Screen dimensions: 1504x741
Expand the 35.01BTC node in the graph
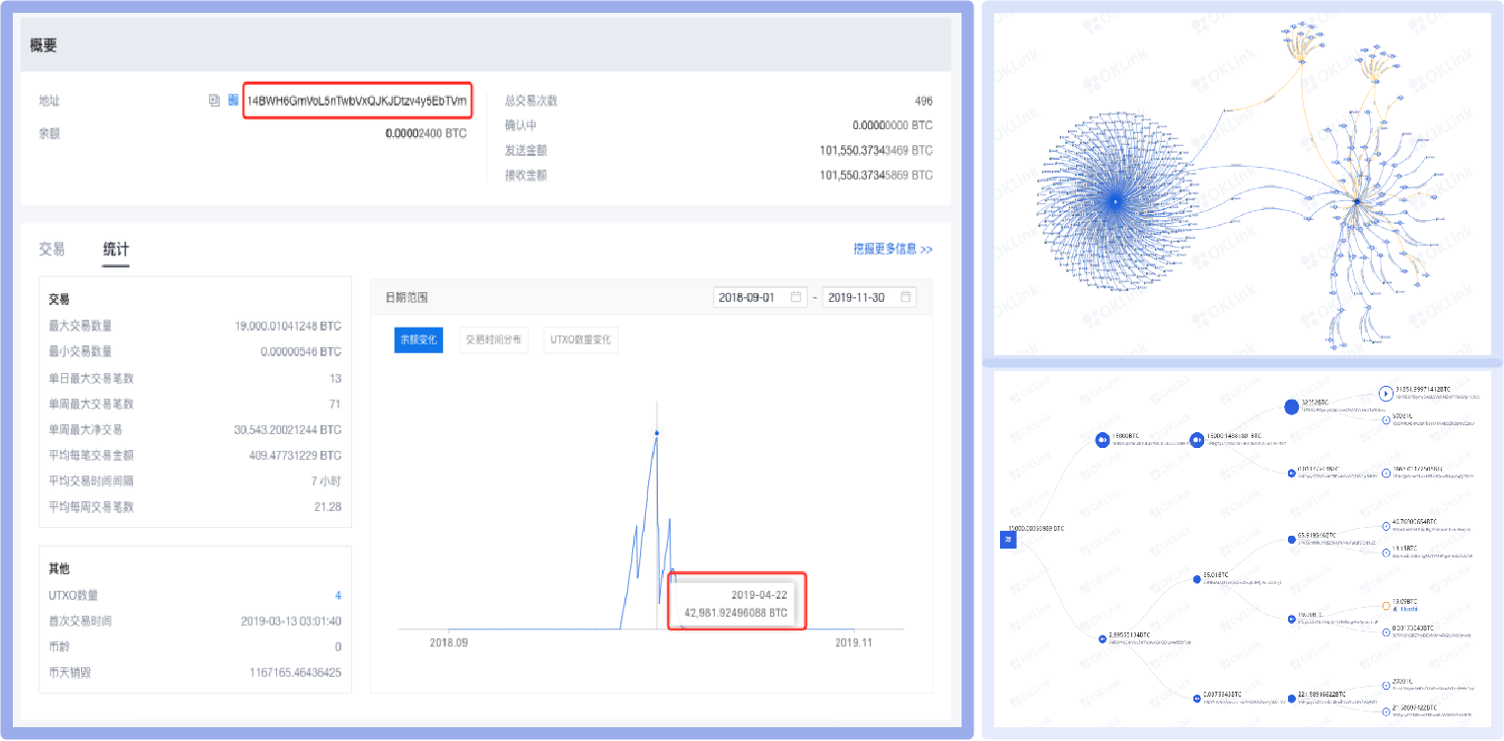tap(1196, 579)
